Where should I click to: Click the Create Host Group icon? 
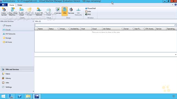[x=29, y=11]
